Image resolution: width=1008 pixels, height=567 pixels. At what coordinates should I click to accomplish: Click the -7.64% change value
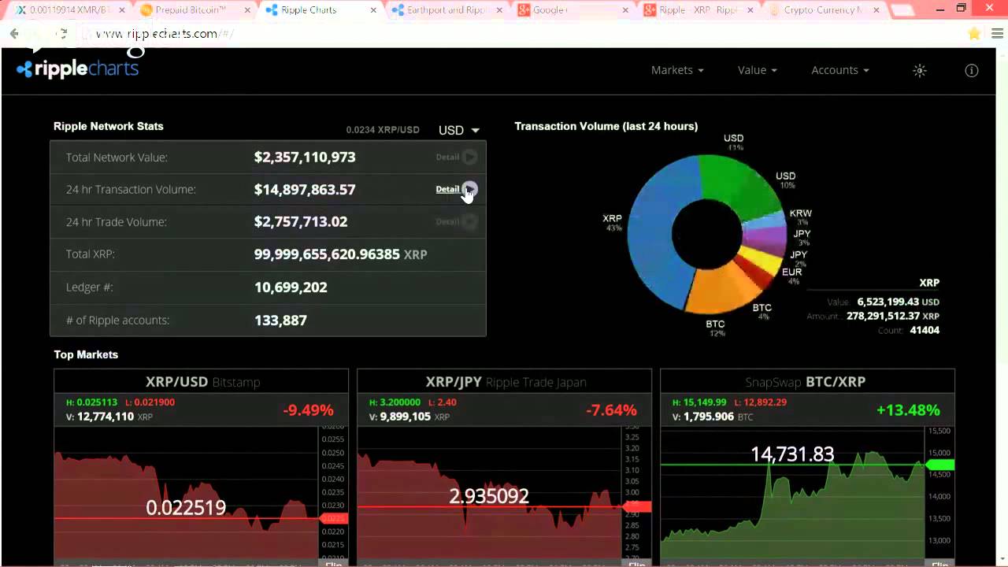611,409
